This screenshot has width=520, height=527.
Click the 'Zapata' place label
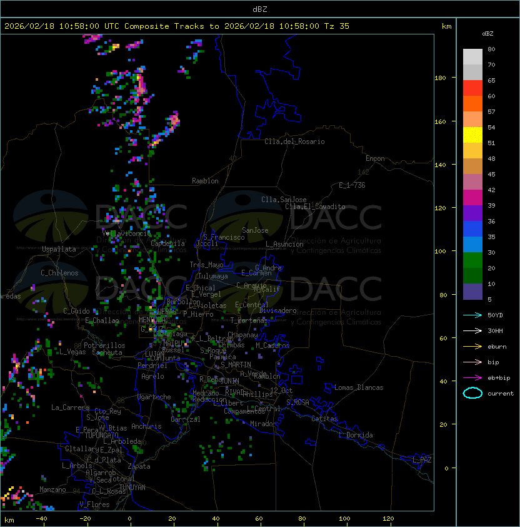pos(139,466)
